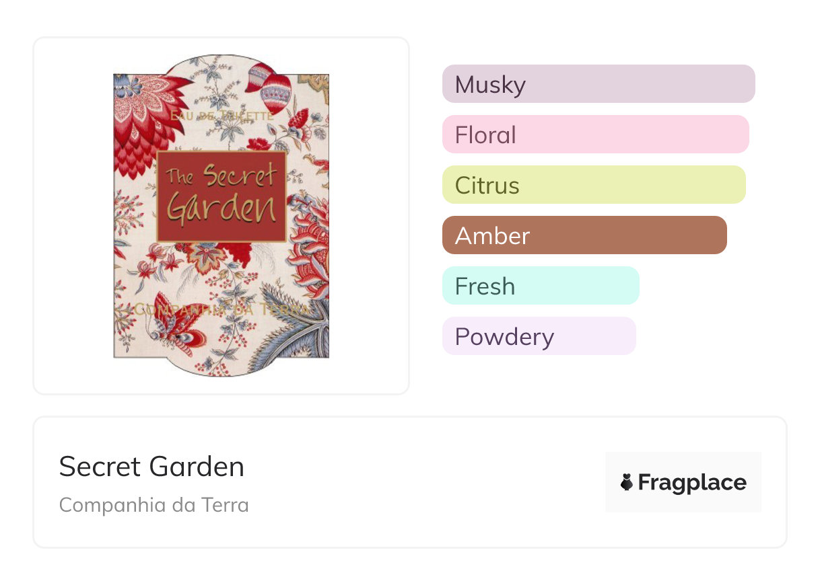Choose the Citrus accord bar

(x=593, y=185)
